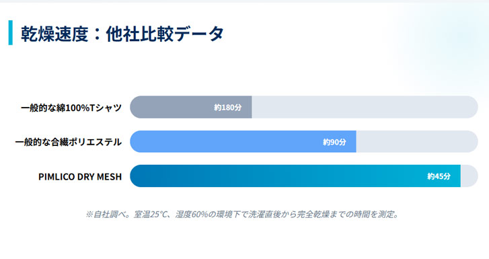Click the dark blue start of the PIMLICO bar
Image resolution: width=489 pixels, height=259 pixels.
pos(137,176)
